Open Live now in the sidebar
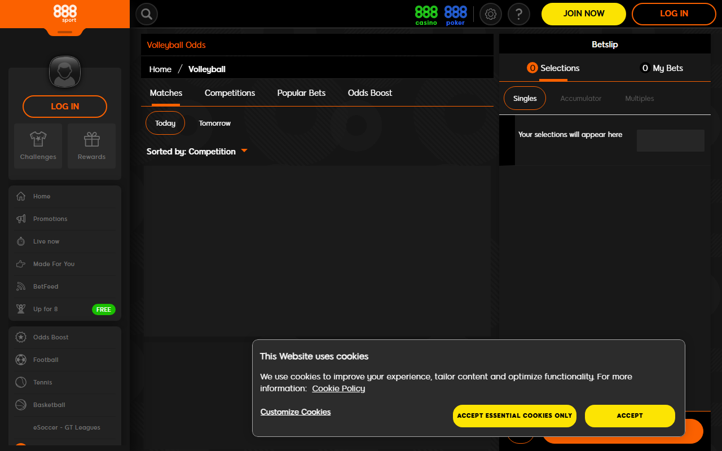 [x=65, y=242]
